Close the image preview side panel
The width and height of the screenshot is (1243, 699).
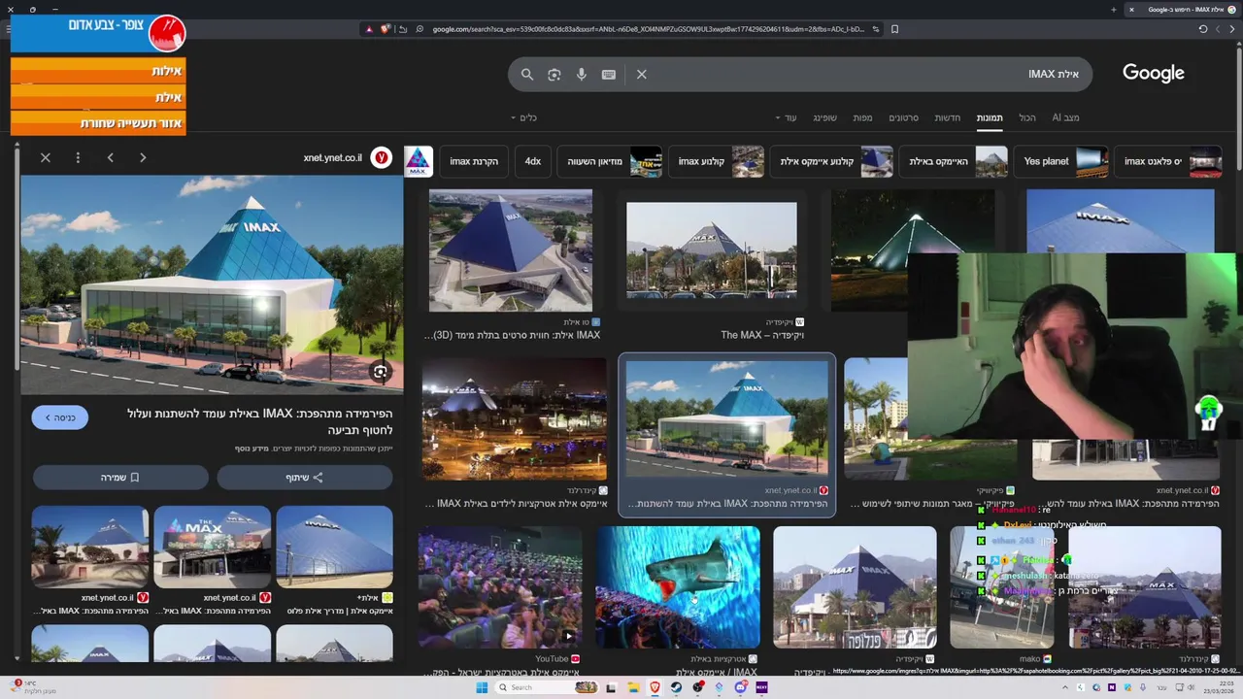click(x=46, y=157)
